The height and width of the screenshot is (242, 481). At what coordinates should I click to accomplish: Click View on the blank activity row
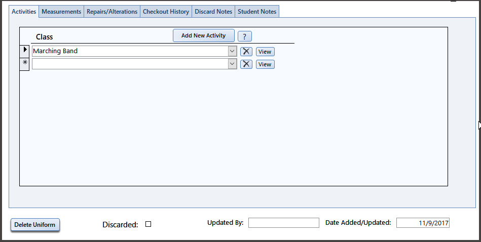265,64
